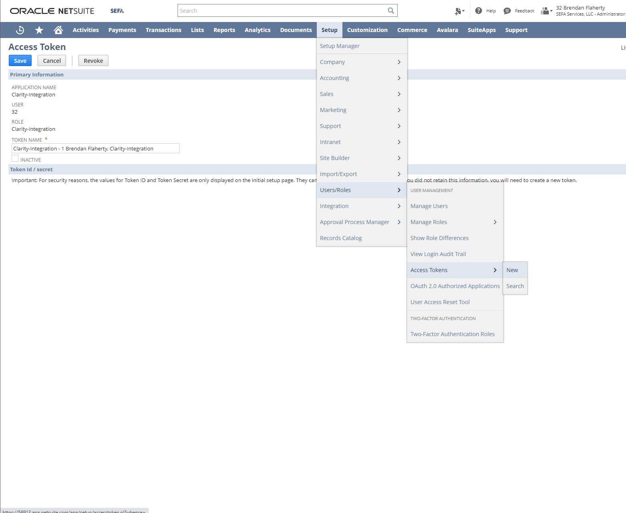Expand the Support submenu under Setup
626x513 pixels.
pyautogui.click(x=362, y=126)
